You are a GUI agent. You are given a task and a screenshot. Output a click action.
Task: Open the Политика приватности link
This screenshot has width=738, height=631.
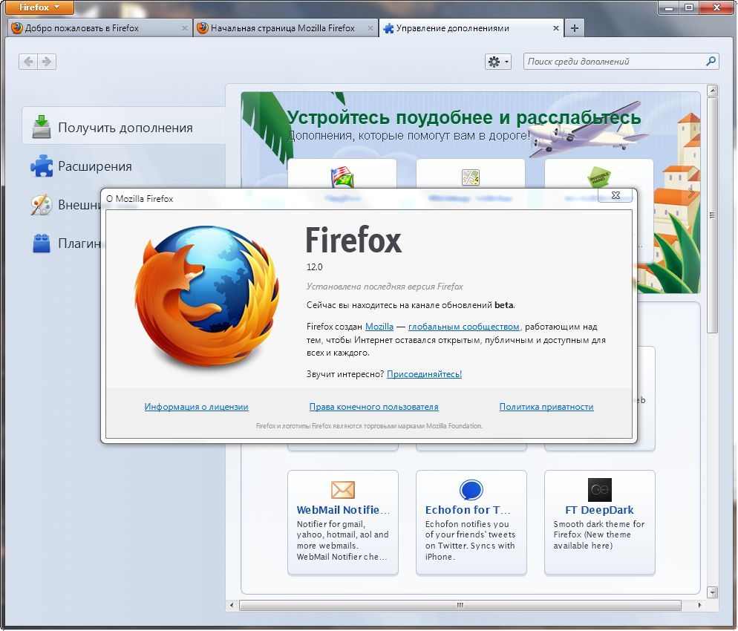(x=546, y=407)
